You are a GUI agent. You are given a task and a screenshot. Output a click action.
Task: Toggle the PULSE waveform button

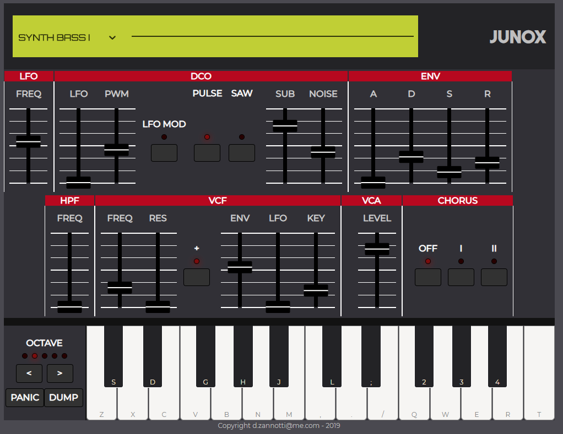pyautogui.click(x=207, y=153)
